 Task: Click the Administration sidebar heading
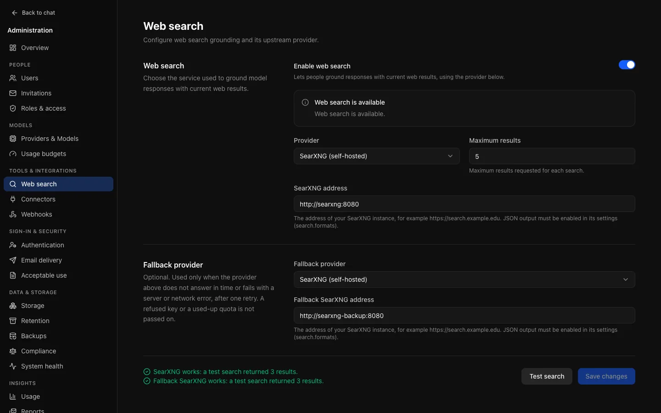(30, 30)
